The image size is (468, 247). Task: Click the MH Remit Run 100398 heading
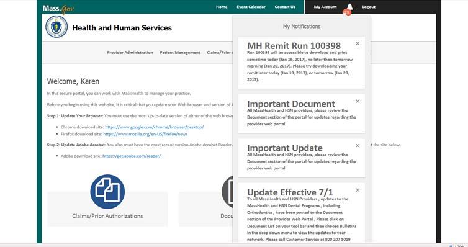pos(294,46)
